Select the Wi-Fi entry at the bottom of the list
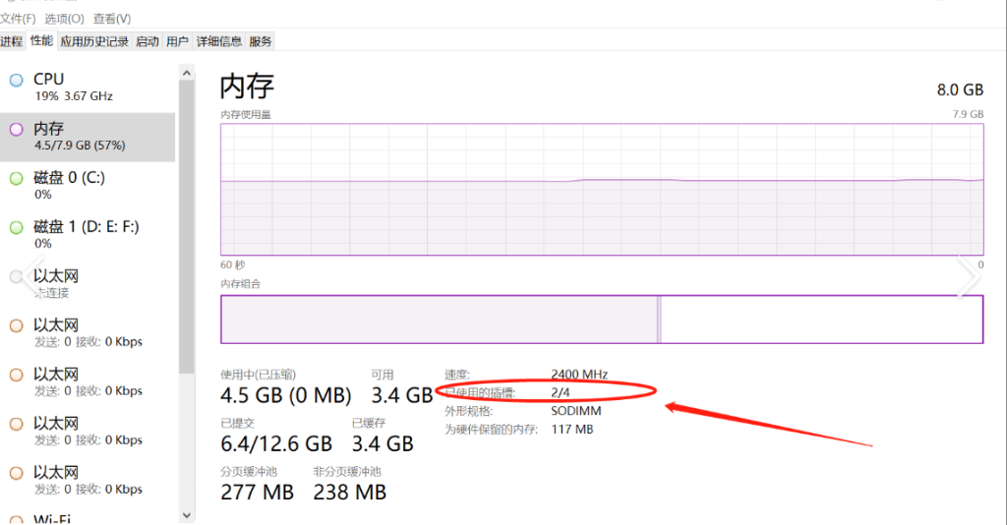 [x=88, y=517]
